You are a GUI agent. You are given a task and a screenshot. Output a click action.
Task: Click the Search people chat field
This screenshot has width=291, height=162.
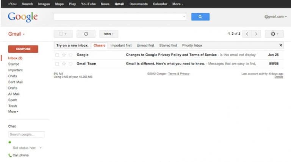[x=27, y=134]
